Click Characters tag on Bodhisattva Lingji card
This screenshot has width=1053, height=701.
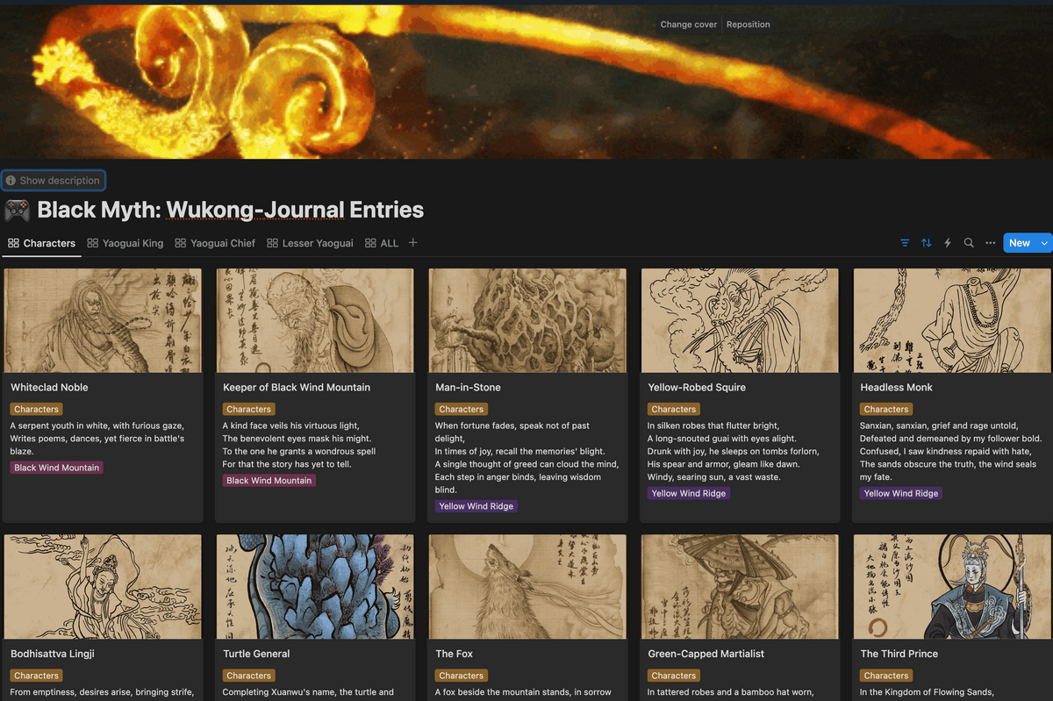click(37, 676)
